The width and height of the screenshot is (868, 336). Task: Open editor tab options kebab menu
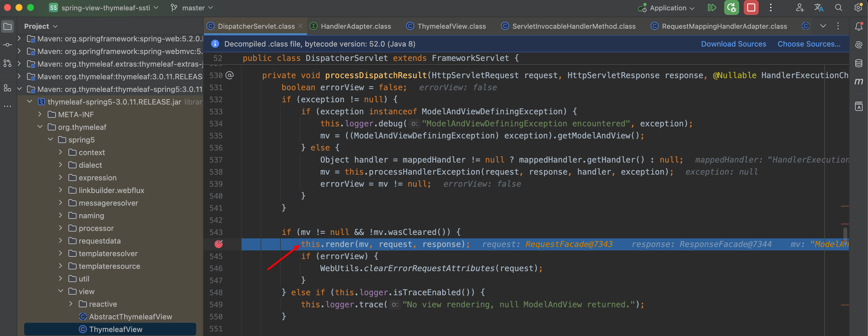tap(838, 26)
